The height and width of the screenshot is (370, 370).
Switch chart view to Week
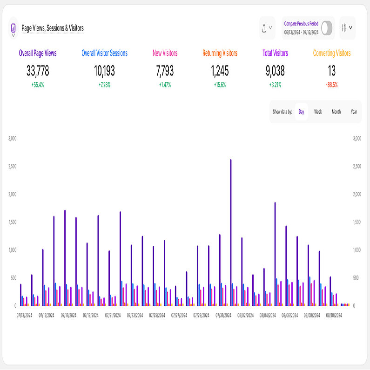coord(318,112)
